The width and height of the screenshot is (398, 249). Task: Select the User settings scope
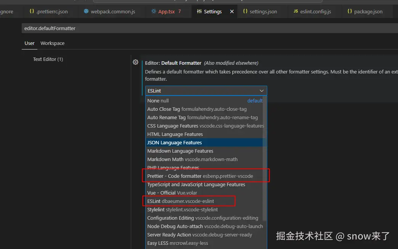coord(29,43)
